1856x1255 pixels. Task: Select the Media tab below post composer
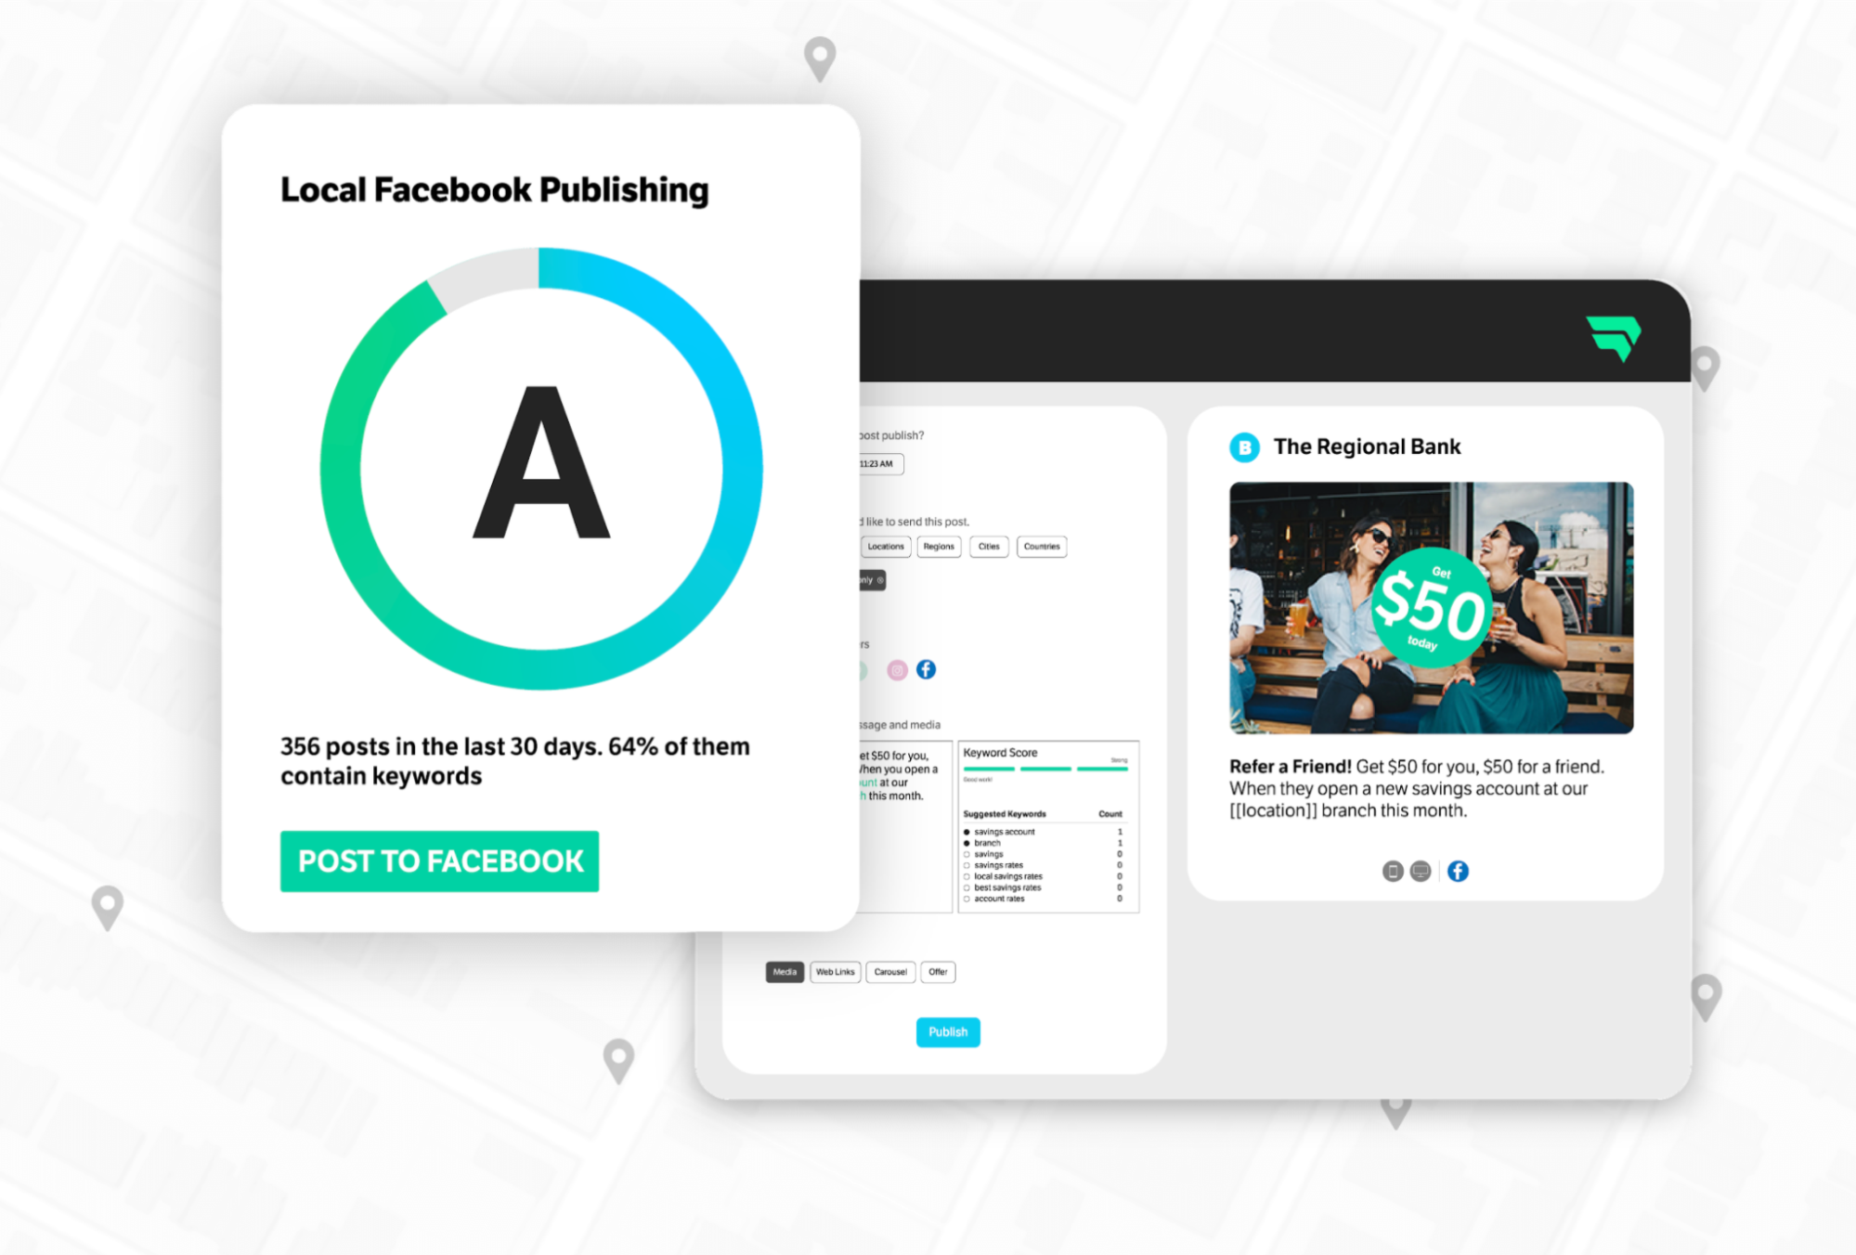pos(783,971)
